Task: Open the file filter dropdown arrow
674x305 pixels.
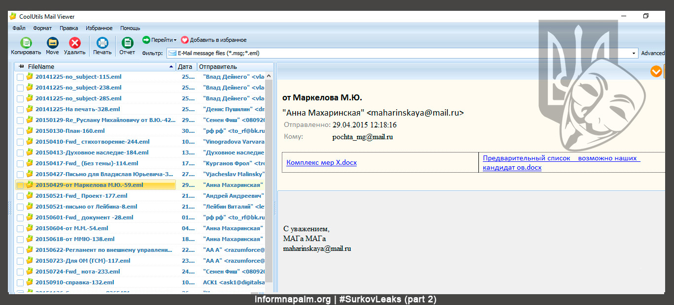Action: tap(634, 53)
